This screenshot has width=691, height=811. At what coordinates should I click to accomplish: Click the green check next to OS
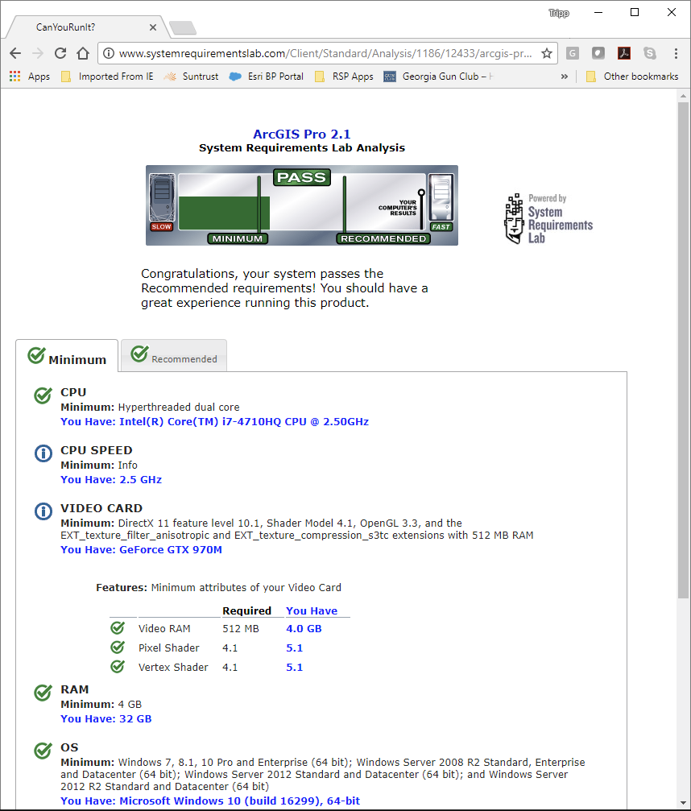pos(43,750)
